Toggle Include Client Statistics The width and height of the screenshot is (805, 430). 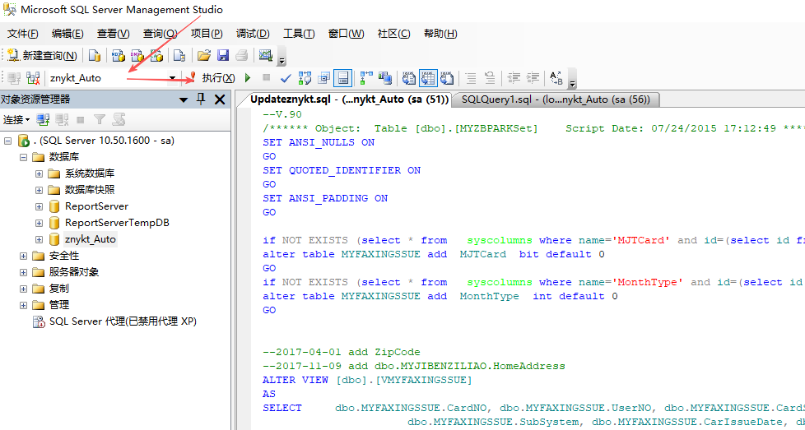click(x=384, y=78)
